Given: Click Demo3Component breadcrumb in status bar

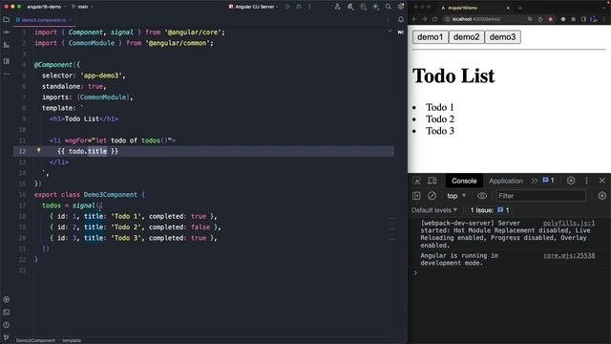Looking at the screenshot, I should point(35,340).
